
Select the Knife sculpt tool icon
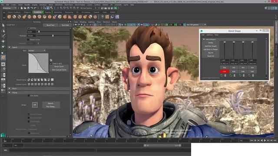(75, 17)
